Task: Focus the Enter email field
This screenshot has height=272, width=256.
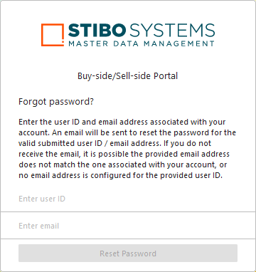Action: tap(128, 226)
